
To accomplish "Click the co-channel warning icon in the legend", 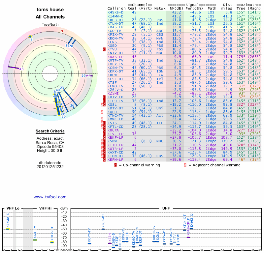I will tap(115, 165).
